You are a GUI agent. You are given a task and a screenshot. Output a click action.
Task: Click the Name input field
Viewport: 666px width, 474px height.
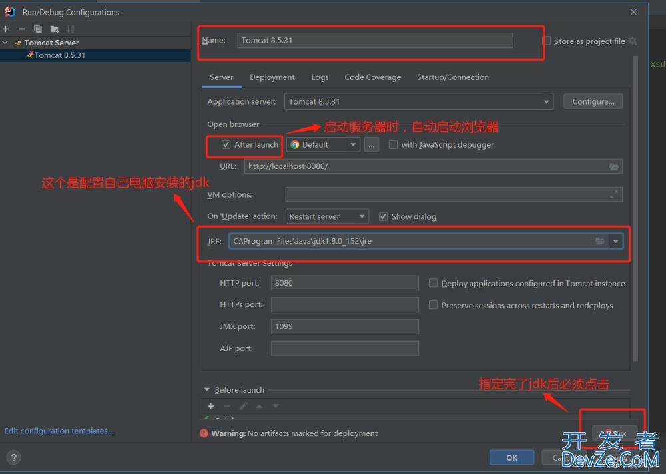pyautogui.click(x=375, y=41)
